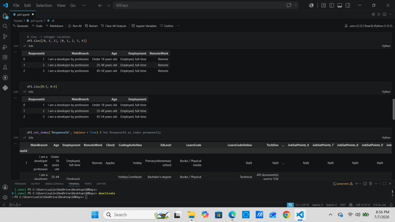Switch to the DEBUG CONSOLE panel tab
Image resolution: width=395 pixels, height=222 pixels.
pyautogui.click(x=54, y=184)
